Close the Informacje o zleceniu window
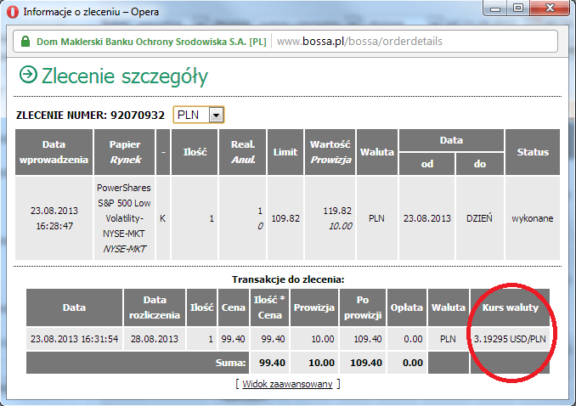This screenshot has height=406, width=576. 547,10
